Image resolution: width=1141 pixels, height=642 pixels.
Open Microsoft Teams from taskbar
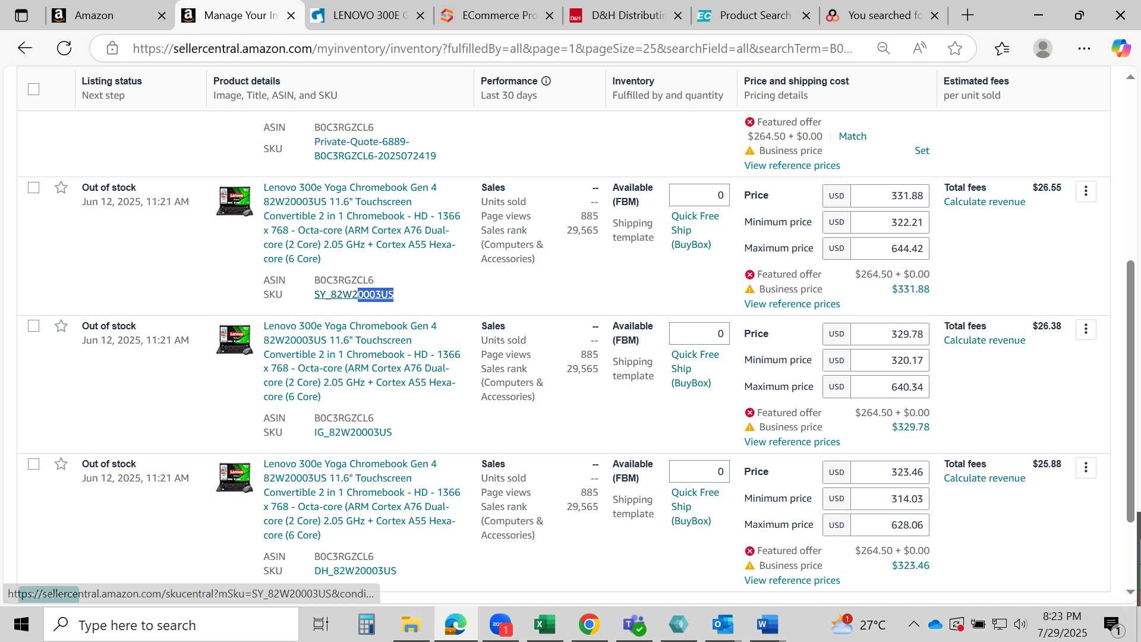pos(633,625)
